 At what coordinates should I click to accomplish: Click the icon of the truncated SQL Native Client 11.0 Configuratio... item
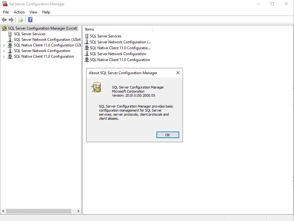click(86, 48)
